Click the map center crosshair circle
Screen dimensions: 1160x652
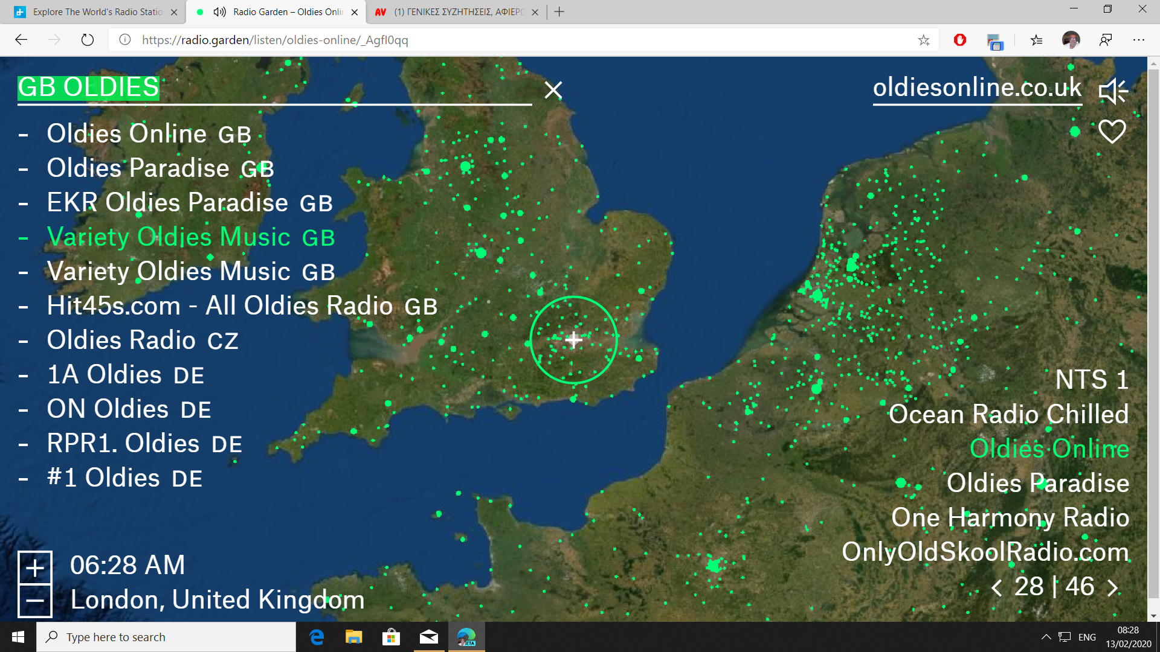click(x=573, y=340)
